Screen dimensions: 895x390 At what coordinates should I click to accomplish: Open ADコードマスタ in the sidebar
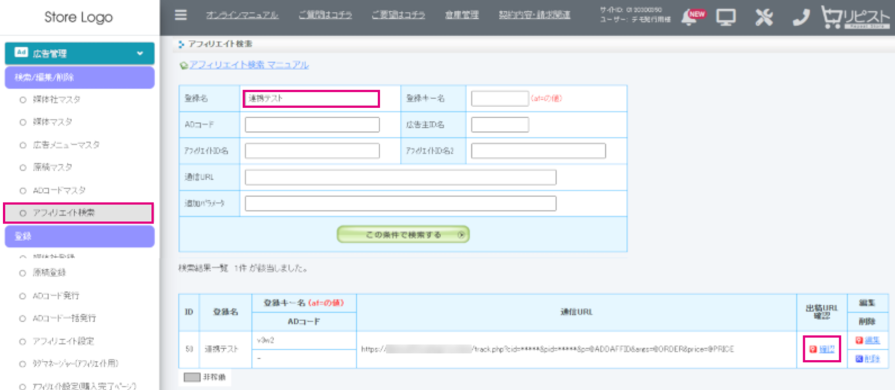click(x=59, y=190)
